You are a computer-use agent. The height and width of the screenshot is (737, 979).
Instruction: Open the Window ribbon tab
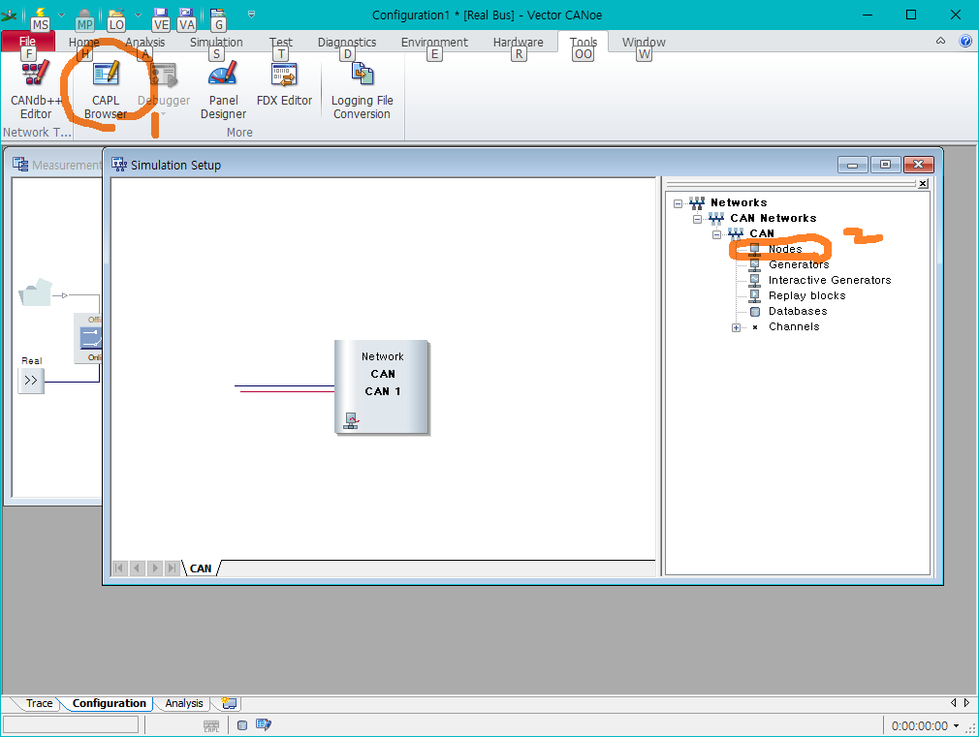click(x=643, y=42)
